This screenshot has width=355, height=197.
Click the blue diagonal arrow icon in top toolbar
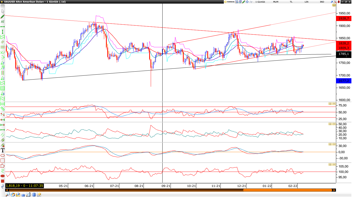pyautogui.click(x=332, y=2)
